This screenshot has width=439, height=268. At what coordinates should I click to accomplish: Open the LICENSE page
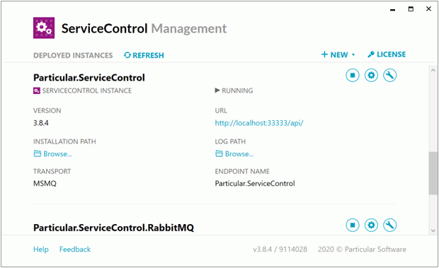[387, 54]
